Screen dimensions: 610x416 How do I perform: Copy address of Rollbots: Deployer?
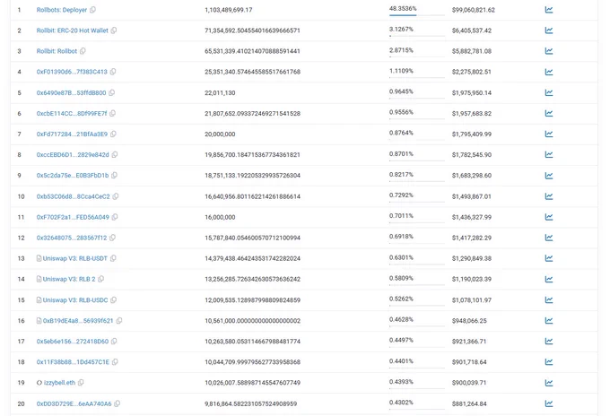92,10
